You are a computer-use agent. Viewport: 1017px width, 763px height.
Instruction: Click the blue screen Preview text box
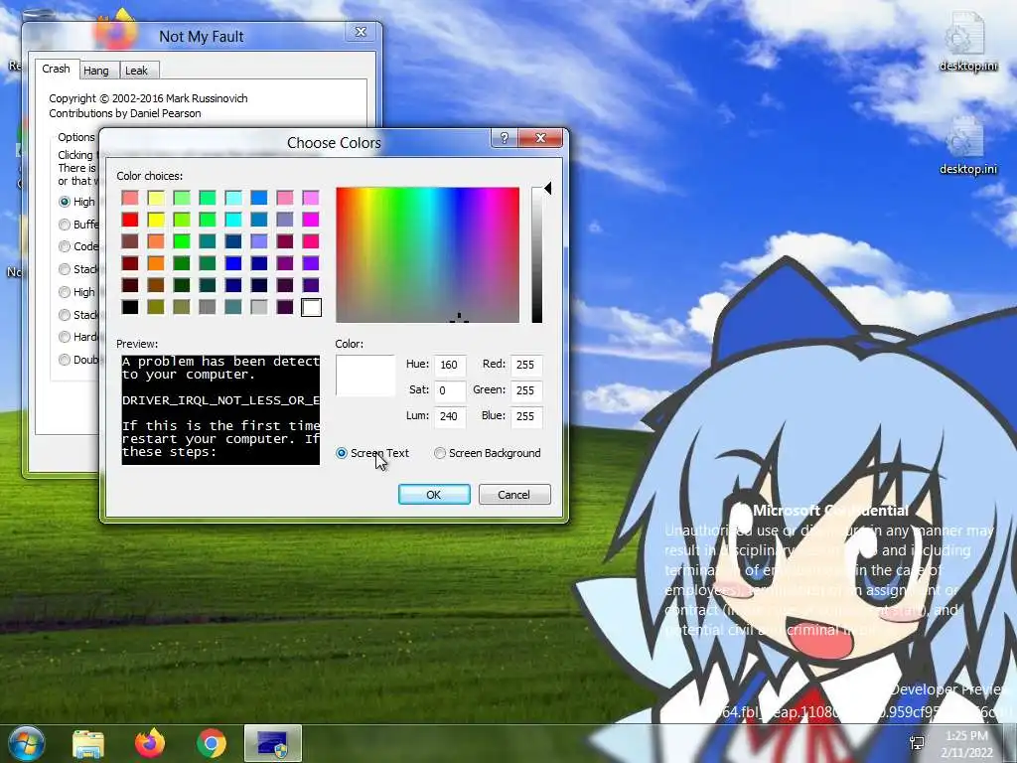[x=220, y=409]
